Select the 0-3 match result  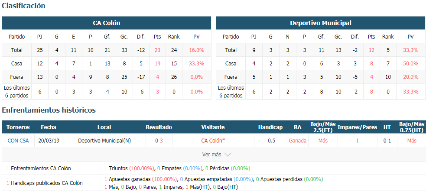pos(159,140)
